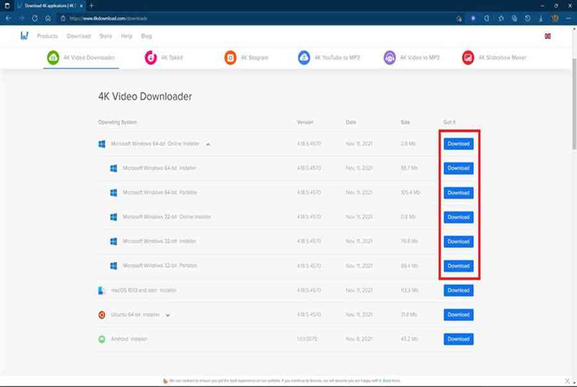Dismiss the cookie notice banner

point(567,381)
